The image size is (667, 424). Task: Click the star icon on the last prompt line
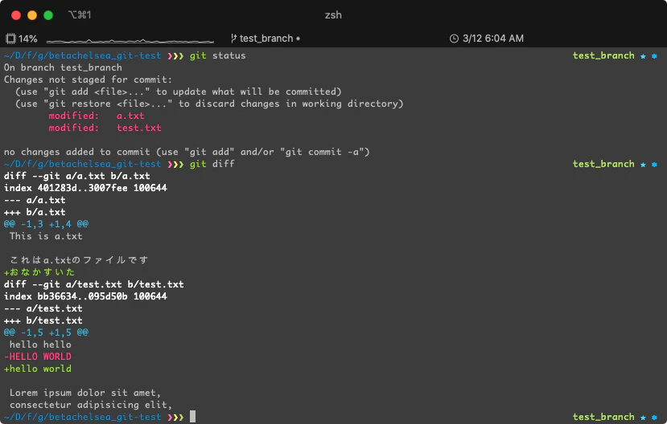coord(643,418)
